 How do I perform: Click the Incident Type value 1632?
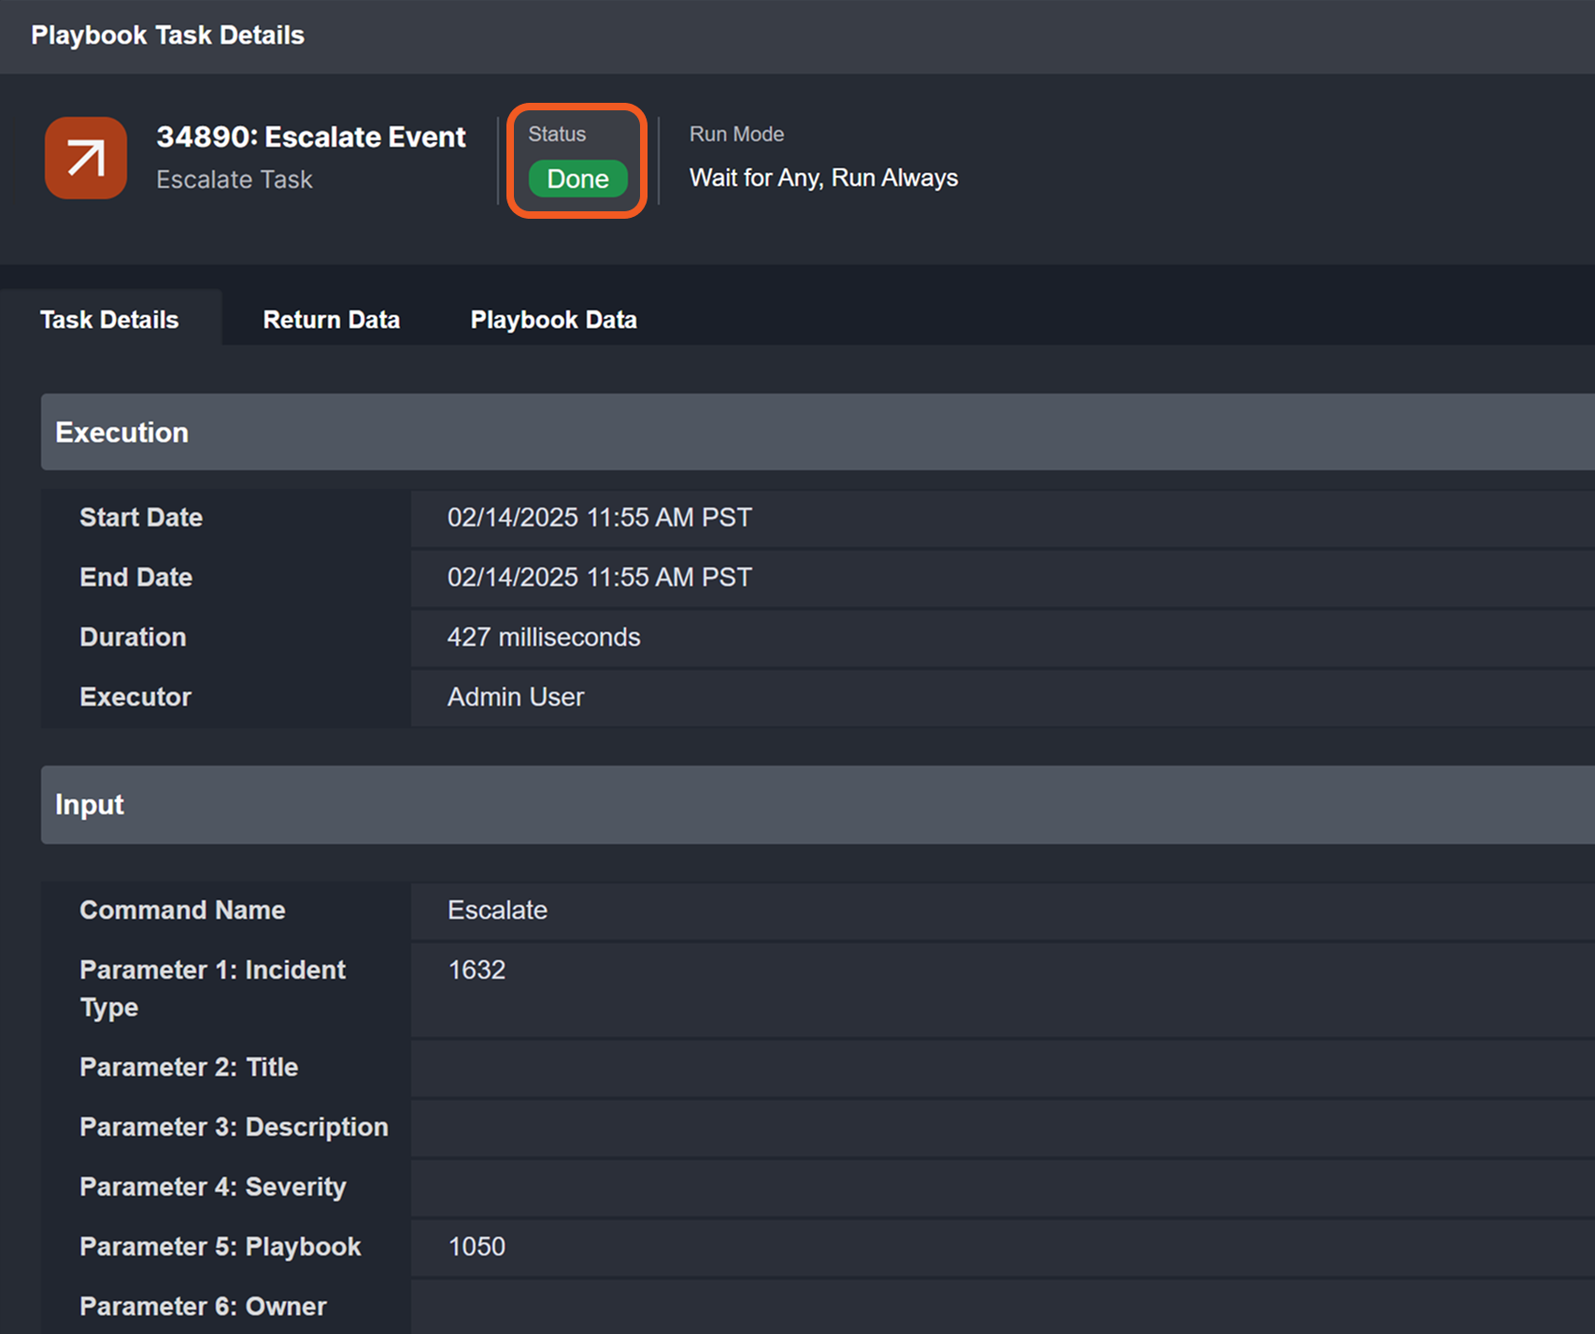coord(477,970)
